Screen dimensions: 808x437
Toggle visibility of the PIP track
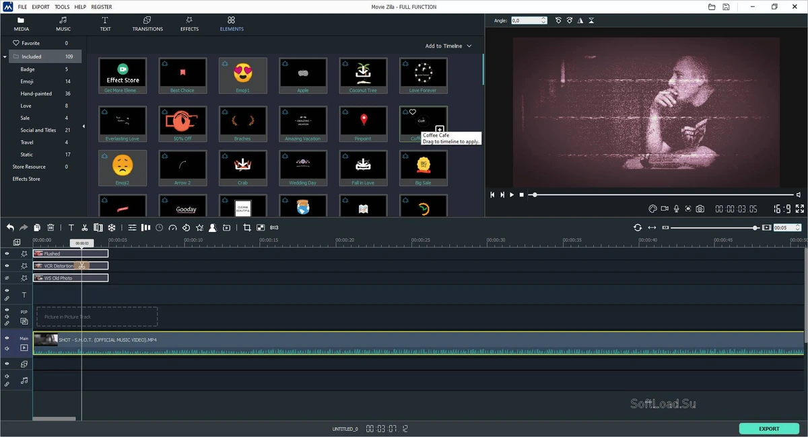coord(7,310)
